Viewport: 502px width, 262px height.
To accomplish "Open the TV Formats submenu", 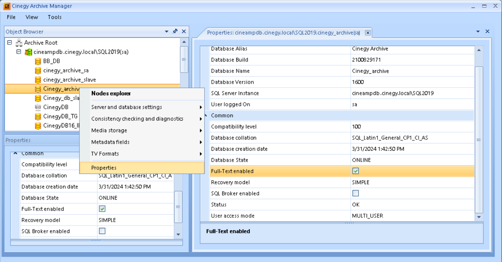I will tap(142, 154).
